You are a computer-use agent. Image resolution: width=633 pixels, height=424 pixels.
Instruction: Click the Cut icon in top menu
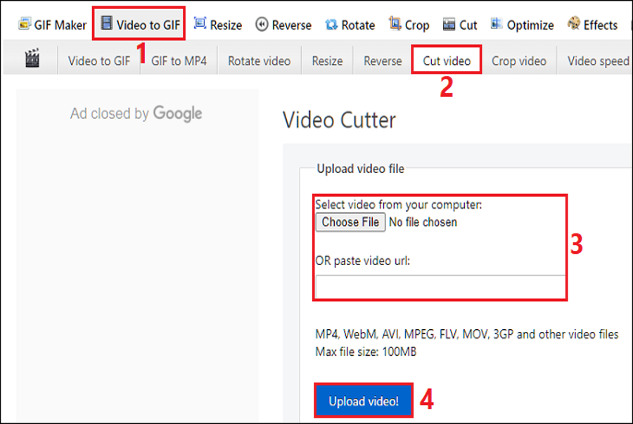(449, 25)
